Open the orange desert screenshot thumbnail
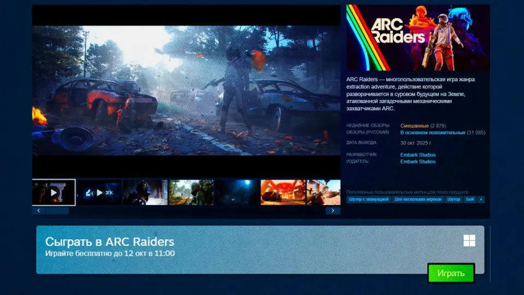This screenshot has height=295, width=524. point(283,192)
